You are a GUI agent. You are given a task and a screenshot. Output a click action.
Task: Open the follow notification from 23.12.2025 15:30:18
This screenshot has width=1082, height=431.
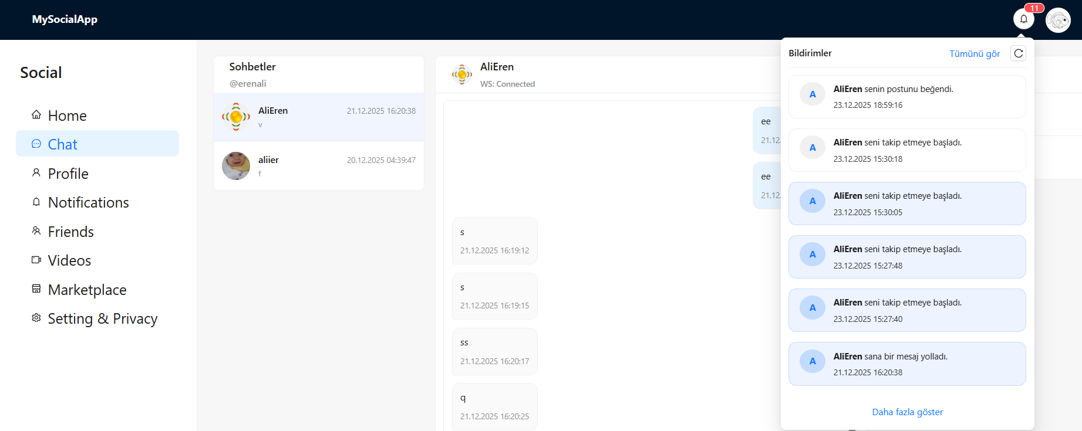907,150
